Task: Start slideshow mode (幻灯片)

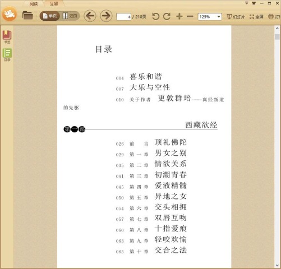Action: 236,17
